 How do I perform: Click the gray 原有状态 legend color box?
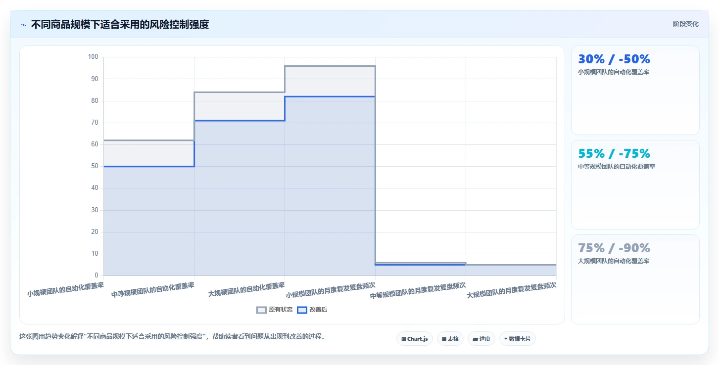pos(261,310)
